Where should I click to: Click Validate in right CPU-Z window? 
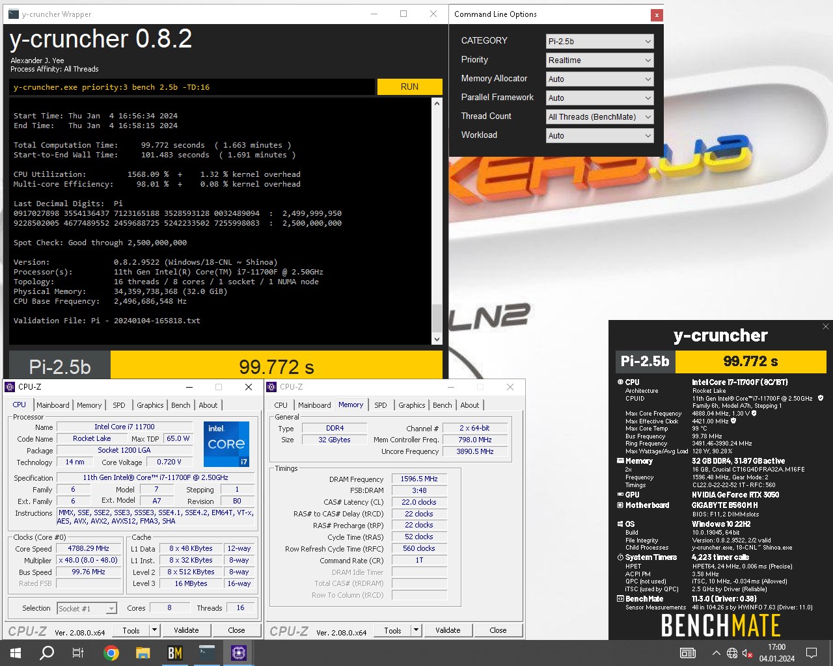pyautogui.click(x=448, y=630)
